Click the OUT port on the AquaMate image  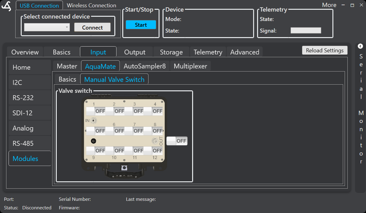tap(156, 141)
